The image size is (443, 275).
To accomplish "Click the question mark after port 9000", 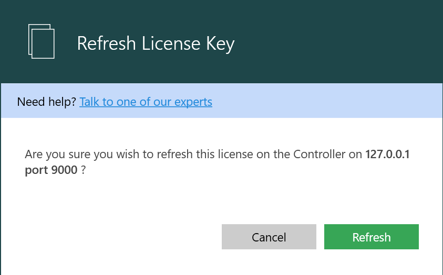I will point(83,170).
